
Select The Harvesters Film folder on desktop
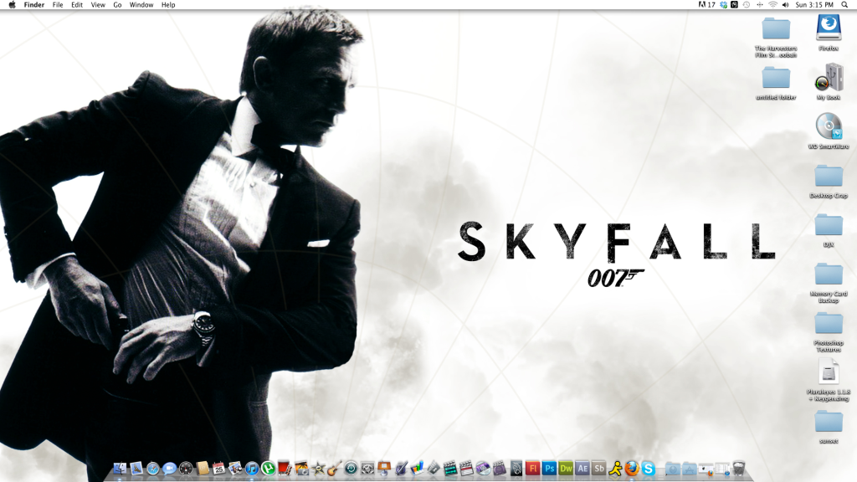coord(776,28)
